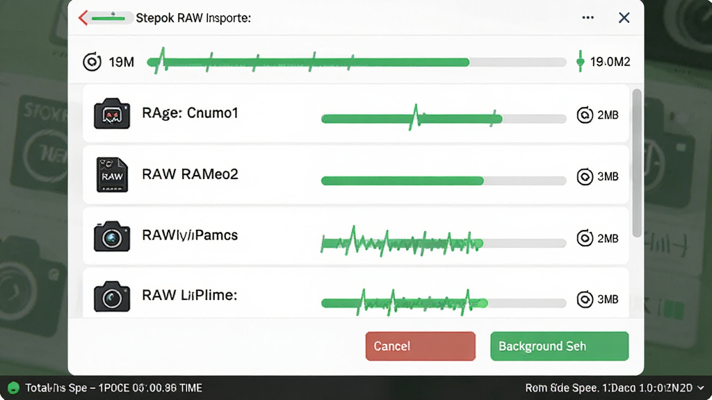
Task: Click the circular icon on RAW RAMeo2 row
Action: tap(585, 176)
